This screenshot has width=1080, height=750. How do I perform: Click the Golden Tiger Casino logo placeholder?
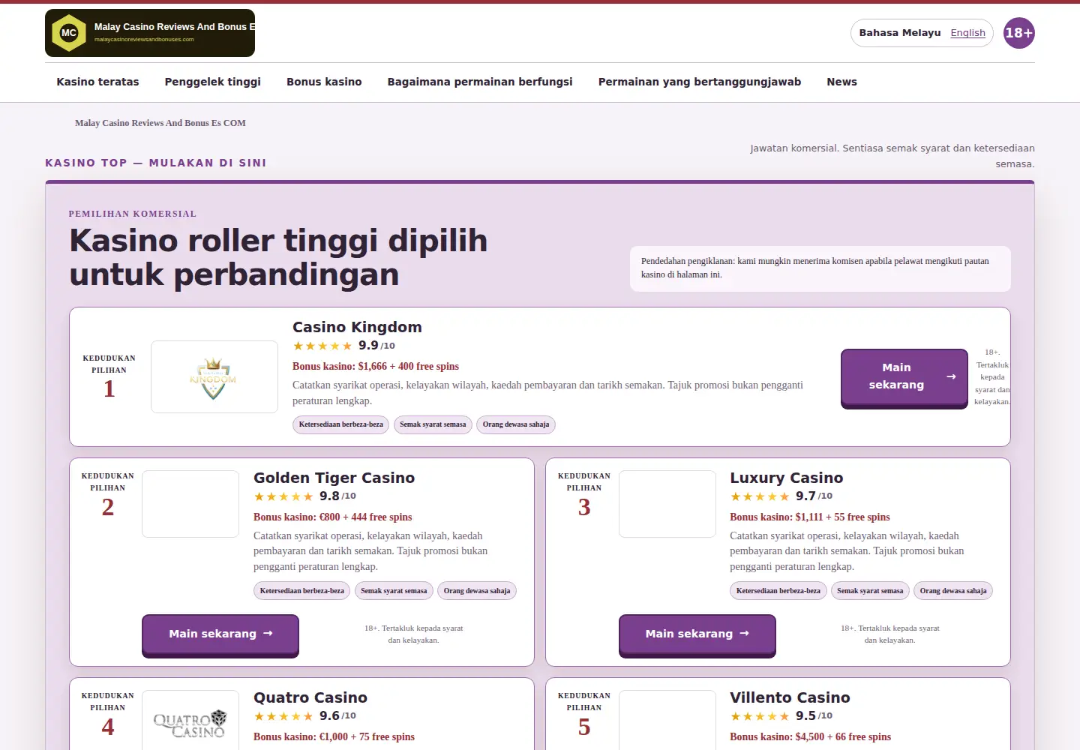tap(190, 504)
